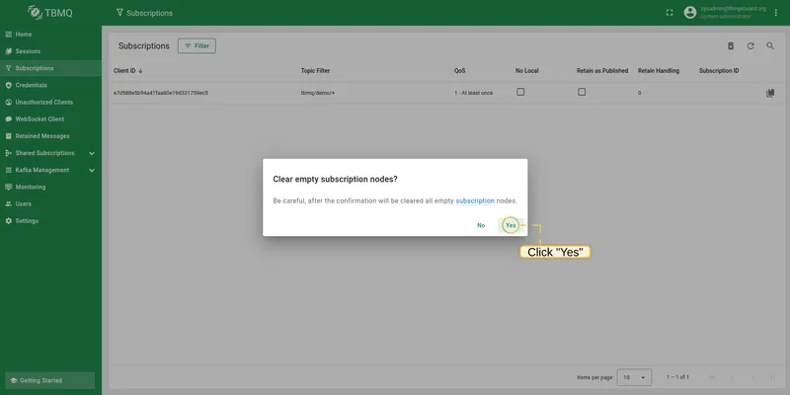Open the Users page

click(x=50, y=204)
